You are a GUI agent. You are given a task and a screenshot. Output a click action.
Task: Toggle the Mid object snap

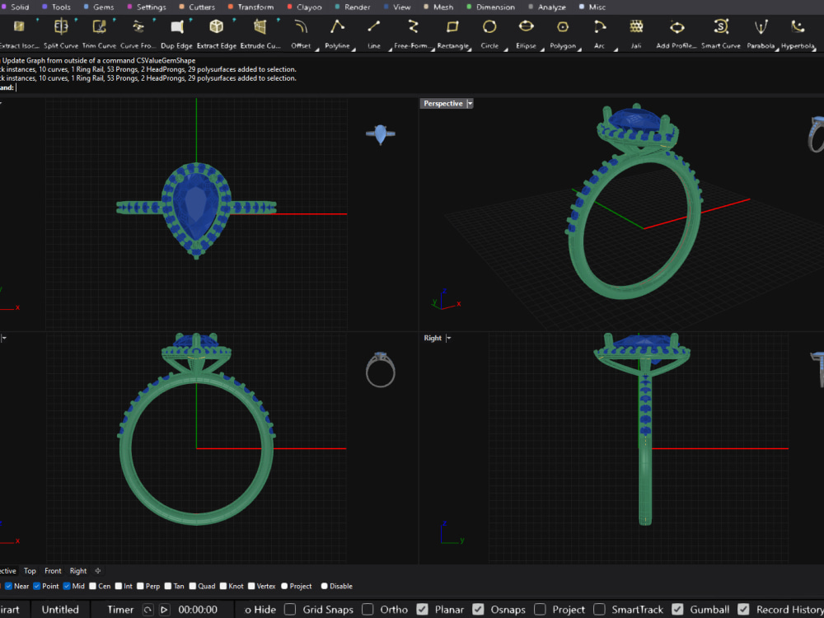68,586
